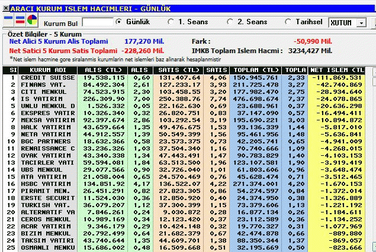Click the single blue bar view icon
The image size is (376, 252).
[8, 19]
